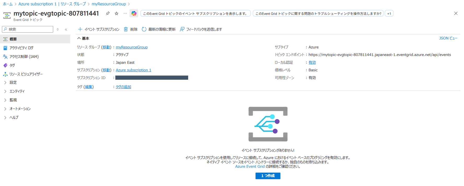Open the myResourceGroup link under リソース グループ

click(x=132, y=47)
